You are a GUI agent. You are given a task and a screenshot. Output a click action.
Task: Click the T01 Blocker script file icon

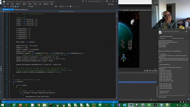[x=160, y=32]
